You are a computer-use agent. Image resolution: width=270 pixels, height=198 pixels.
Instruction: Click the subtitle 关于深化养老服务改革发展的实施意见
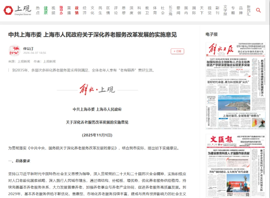(97, 122)
